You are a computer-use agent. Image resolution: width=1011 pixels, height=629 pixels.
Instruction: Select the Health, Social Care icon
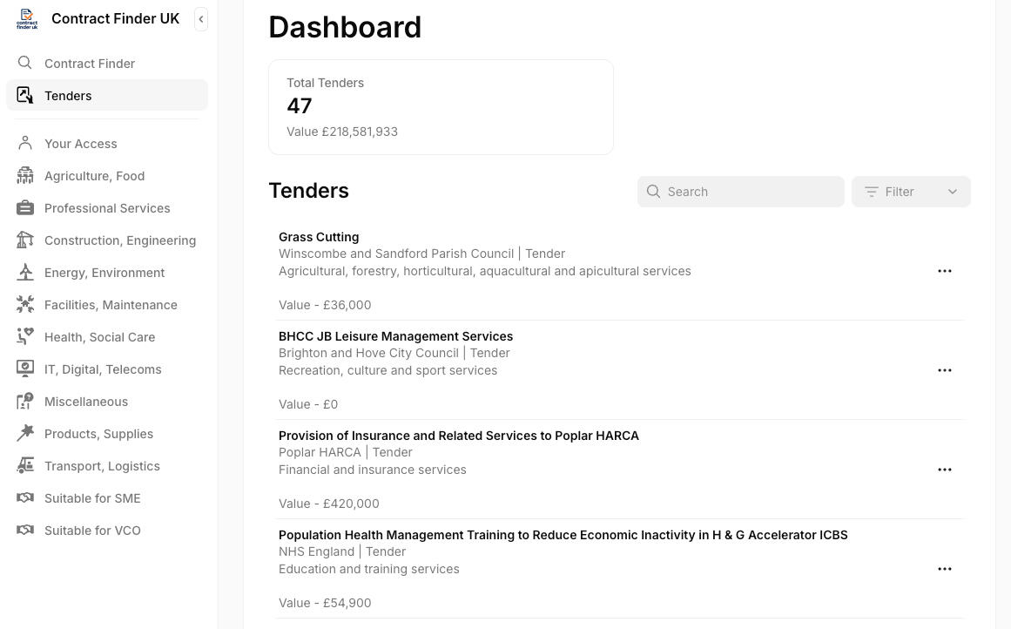click(x=25, y=336)
